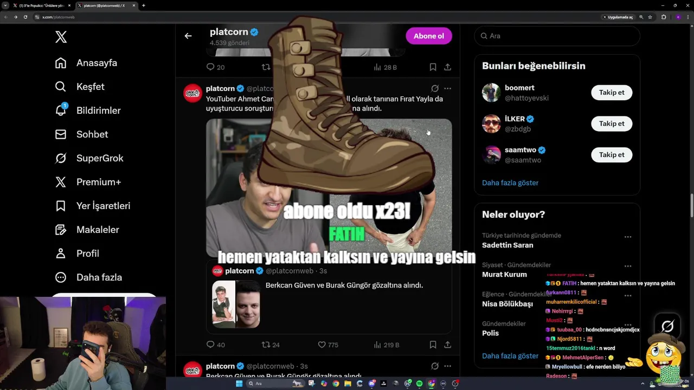Open the Murat Kurum trend
This screenshot has height=390, width=694.
(504, 274)
